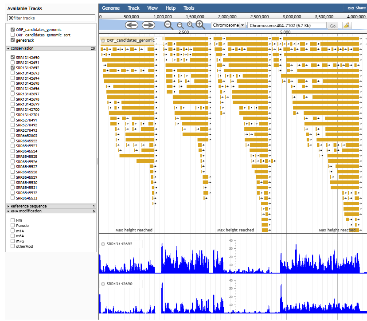Click the filter tracks search field

pos(53,18)
